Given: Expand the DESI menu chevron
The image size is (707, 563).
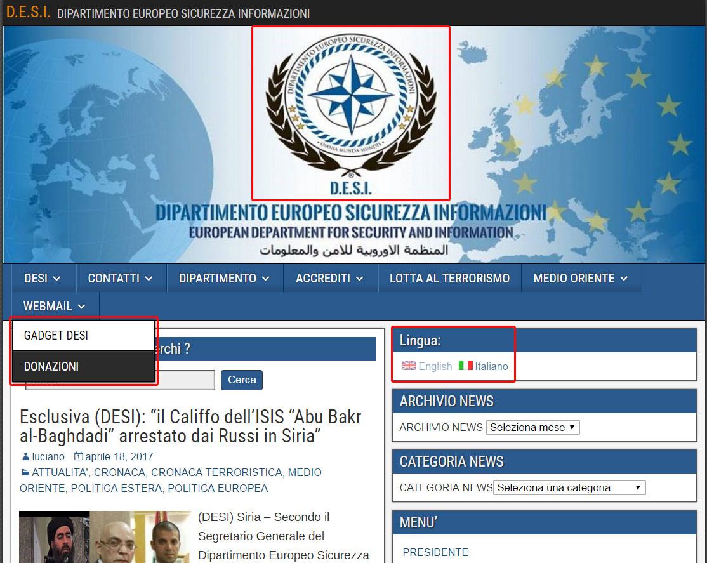Looking at the screenshot, I should tap(57, 279).
